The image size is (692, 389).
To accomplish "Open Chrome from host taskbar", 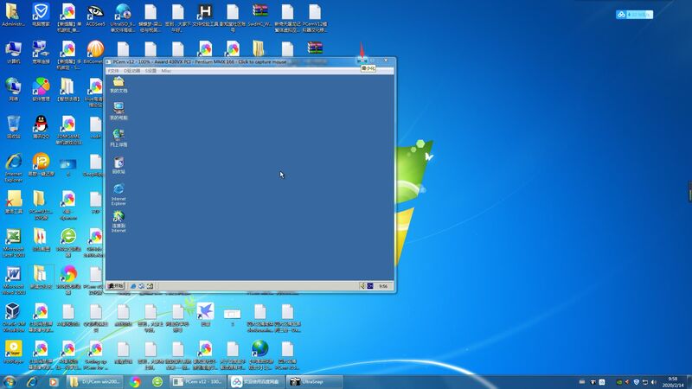I will click(135, 381).
